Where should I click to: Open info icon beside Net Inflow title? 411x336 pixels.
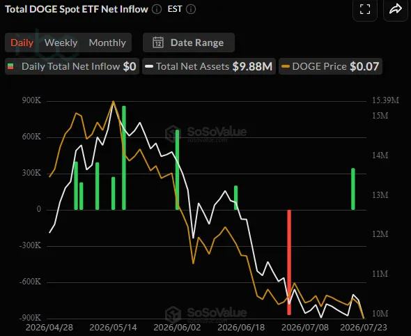click(157, 10)
